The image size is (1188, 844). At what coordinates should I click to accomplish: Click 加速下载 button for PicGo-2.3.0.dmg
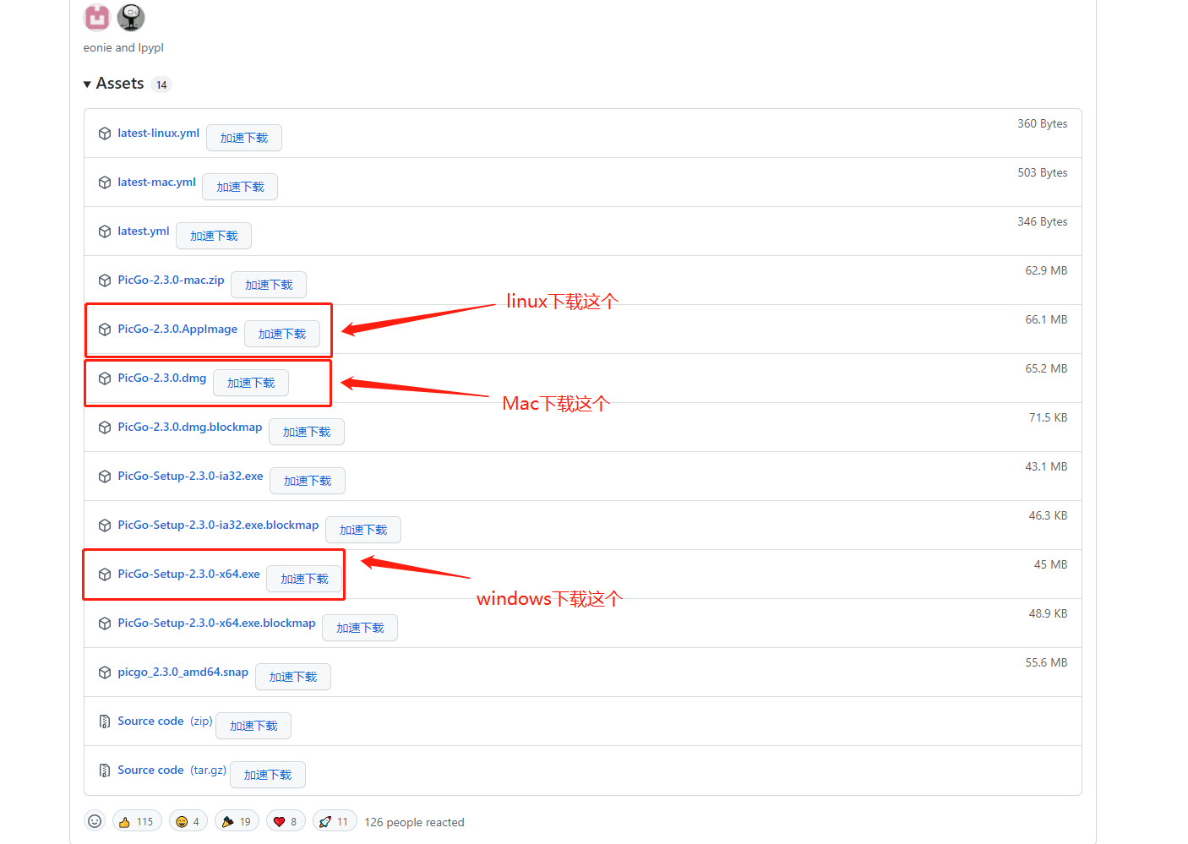click(x=251, y=383)
